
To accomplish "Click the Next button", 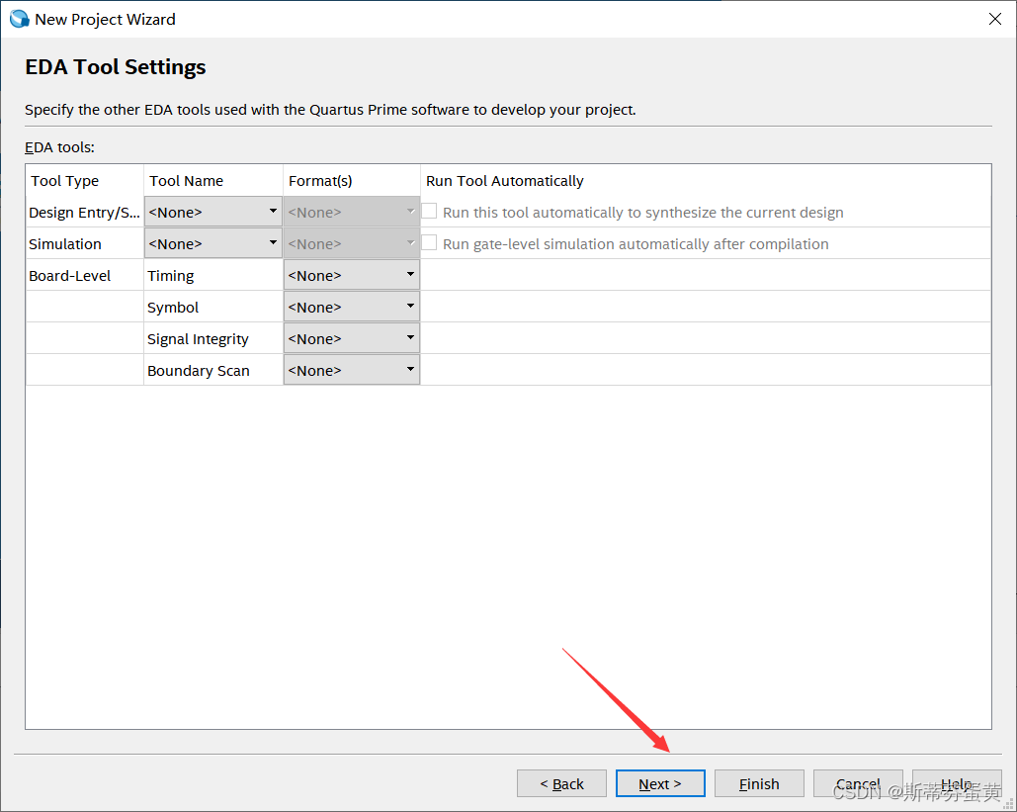I will 660,783.
